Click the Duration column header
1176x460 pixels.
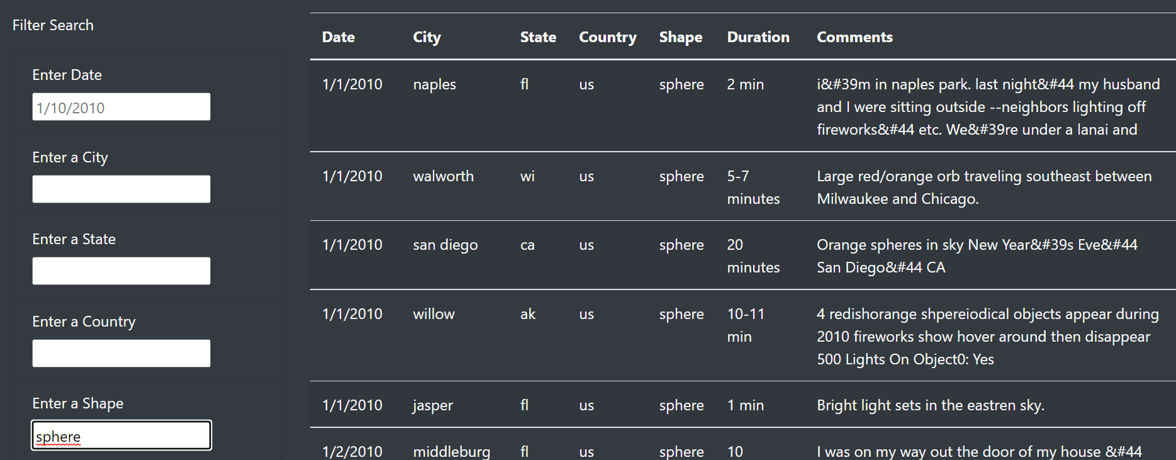pos(758,37)
